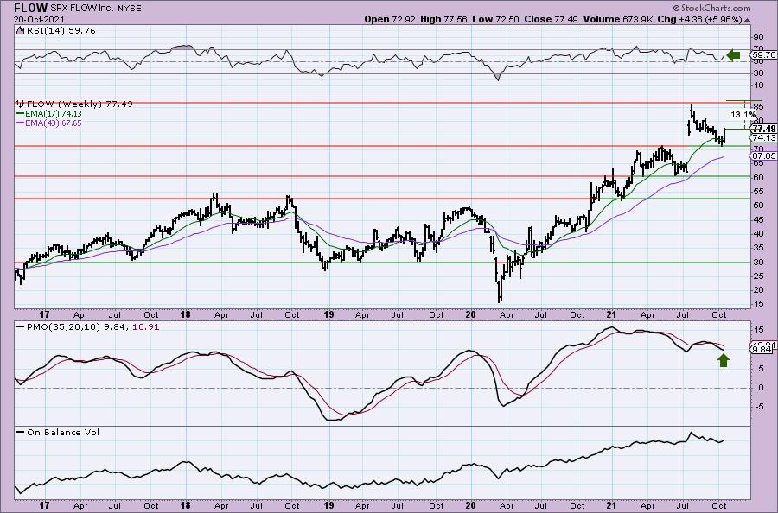Click the PMO(35,20,10) 9.84 legend
This screenshot has height=513, width=778.
point(79,327)
